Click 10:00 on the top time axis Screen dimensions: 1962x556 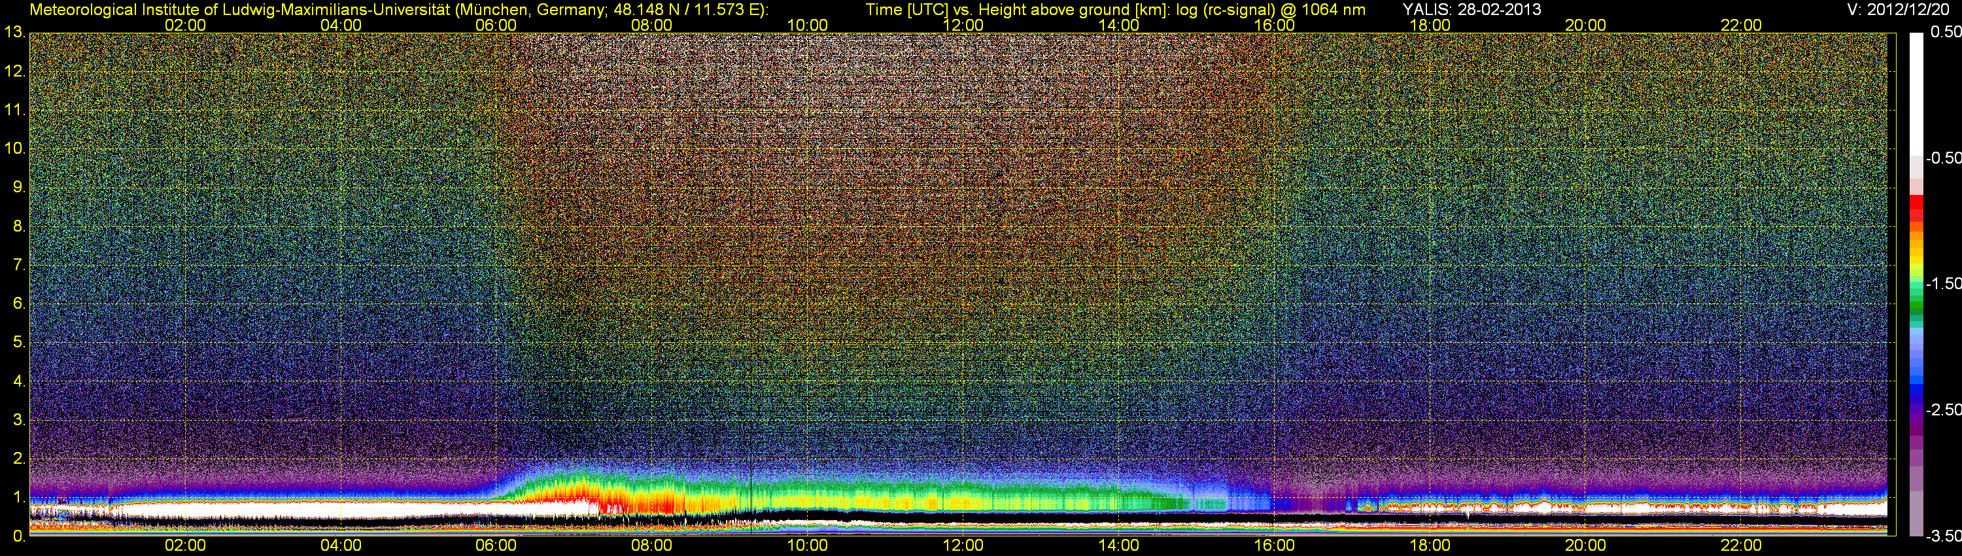(807, 25)
